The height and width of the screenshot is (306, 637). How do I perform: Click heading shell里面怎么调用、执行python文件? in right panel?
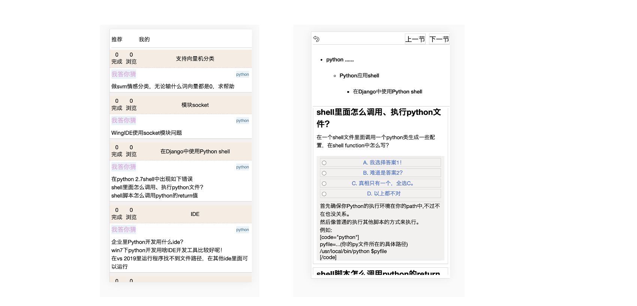[378, 118]
